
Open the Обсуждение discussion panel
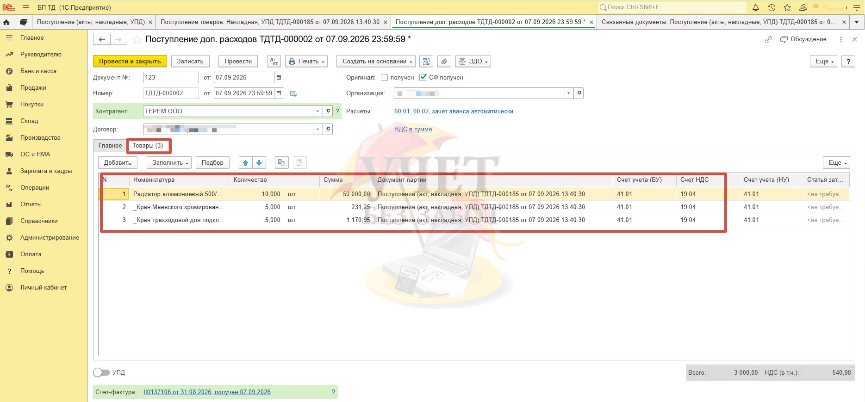pos(803,39)
